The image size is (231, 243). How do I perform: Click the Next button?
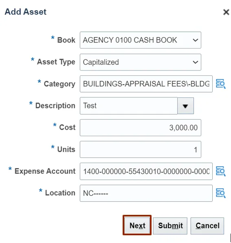(x=137, y=225)
